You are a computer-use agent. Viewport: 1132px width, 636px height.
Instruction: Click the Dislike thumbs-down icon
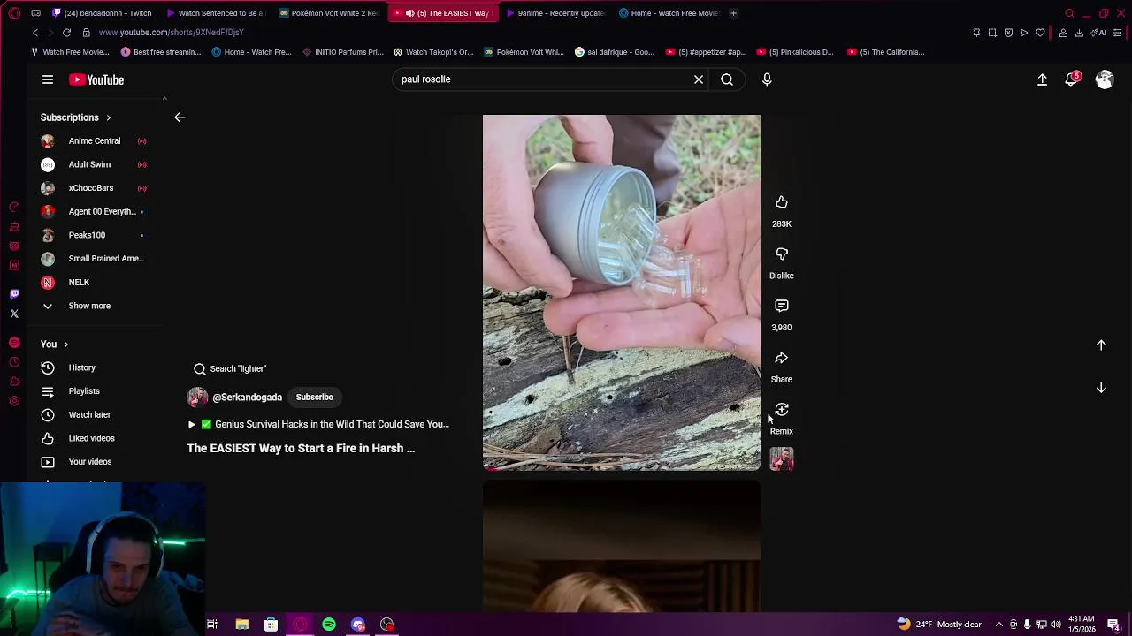781,254
